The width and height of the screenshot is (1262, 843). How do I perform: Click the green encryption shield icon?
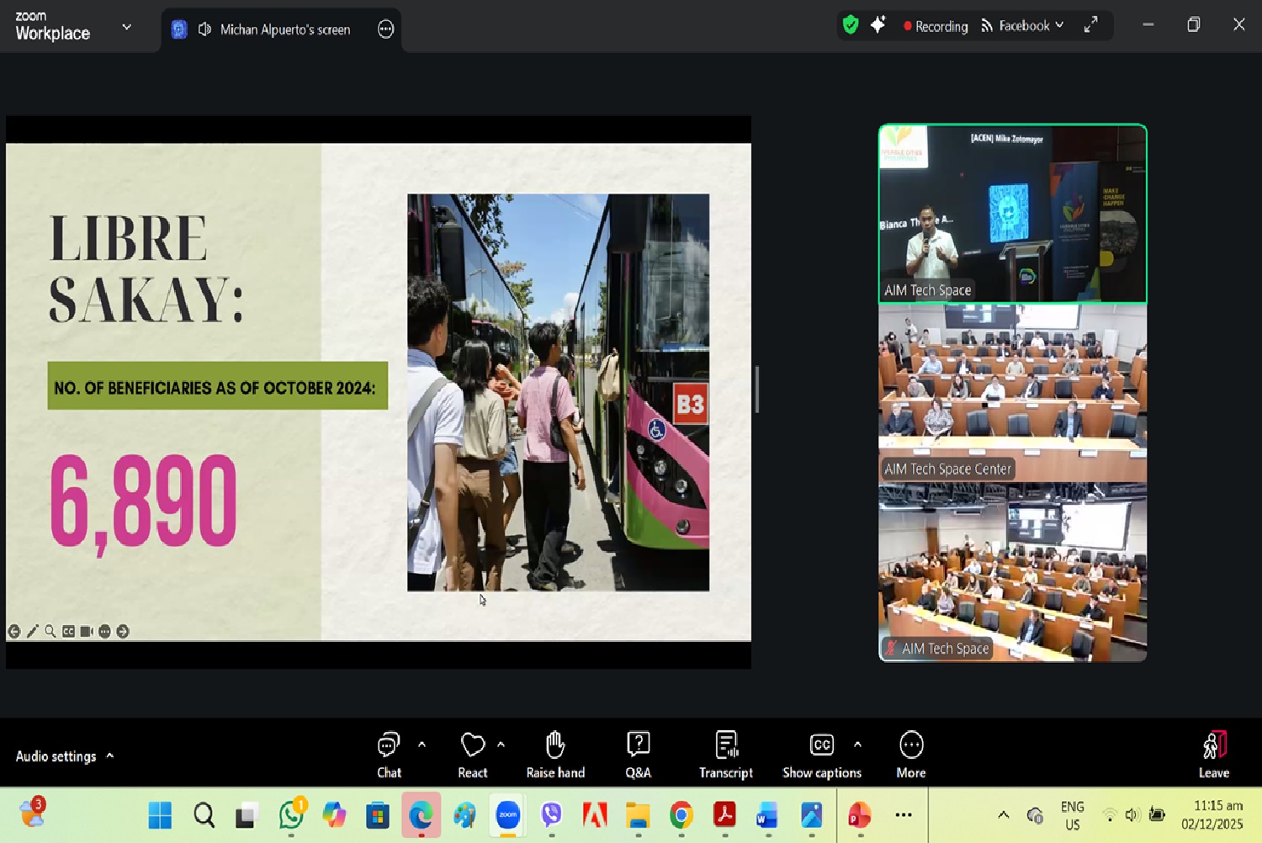point(851,25)
